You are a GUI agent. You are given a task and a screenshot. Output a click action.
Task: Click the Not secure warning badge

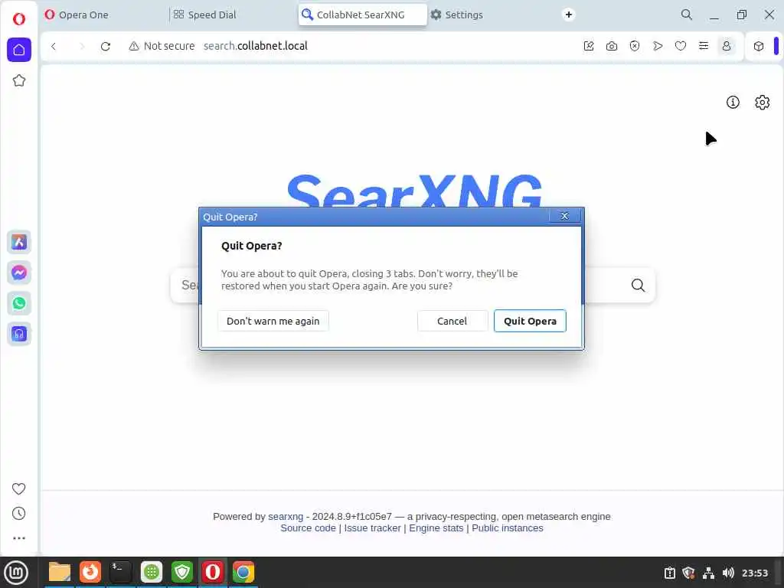[162, 46]
